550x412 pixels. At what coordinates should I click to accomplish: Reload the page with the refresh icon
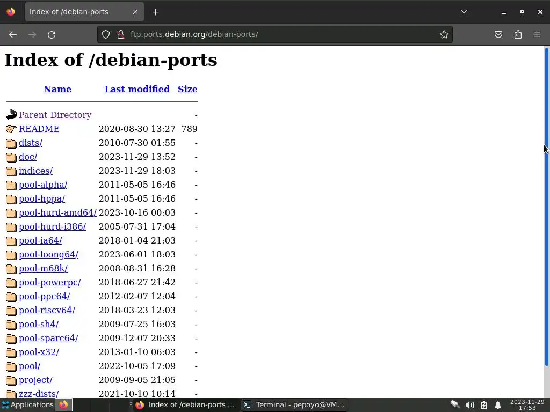click(x=52, y=35)
